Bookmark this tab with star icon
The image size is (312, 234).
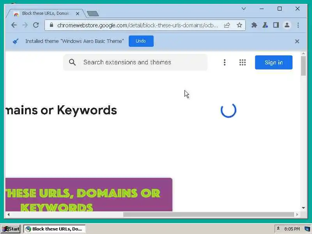click(239, 25)
